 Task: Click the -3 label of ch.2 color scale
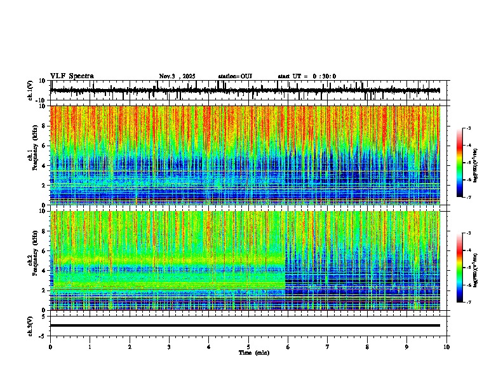point(468,233)
